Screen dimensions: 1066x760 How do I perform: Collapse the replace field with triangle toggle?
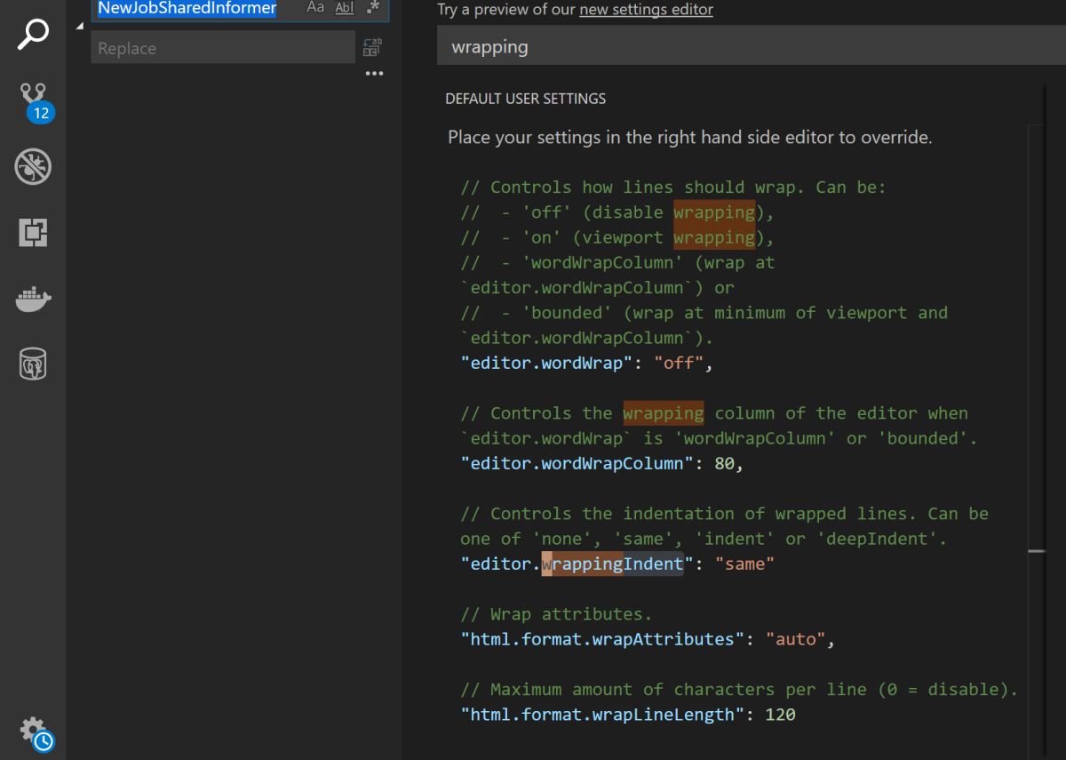(79, 26)
